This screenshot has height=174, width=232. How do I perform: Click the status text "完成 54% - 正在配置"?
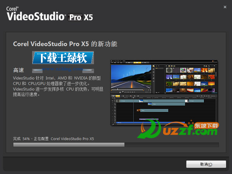[x=31, y=139]
